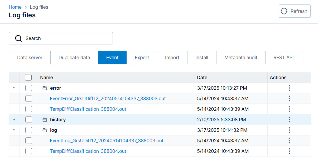Check the select-all checkbox in the header

28,77
